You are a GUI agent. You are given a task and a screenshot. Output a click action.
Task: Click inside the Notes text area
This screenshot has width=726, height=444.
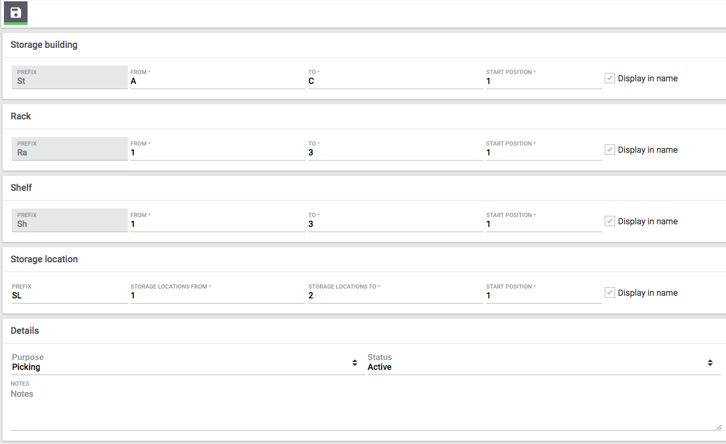click(361, 408)
